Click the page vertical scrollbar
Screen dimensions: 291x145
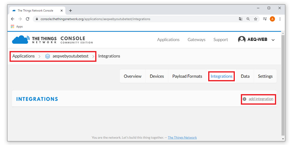click(x=283, y=85)
